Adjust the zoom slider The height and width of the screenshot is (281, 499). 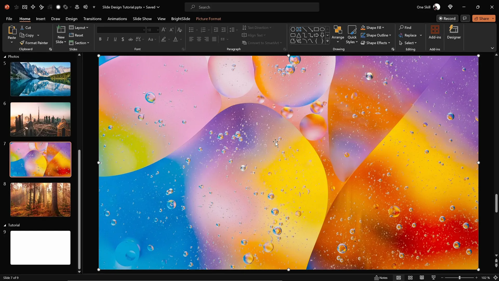tap(459, 278)
